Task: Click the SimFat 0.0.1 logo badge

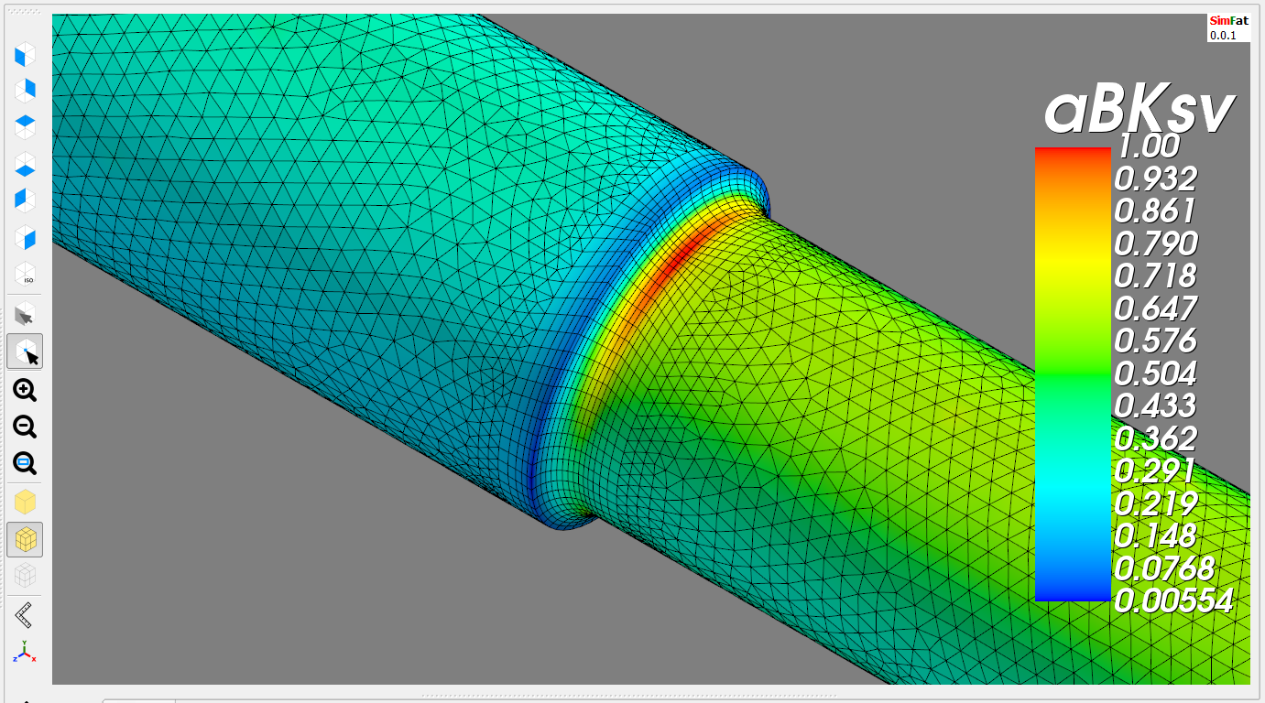Action: coord(1228,27)
